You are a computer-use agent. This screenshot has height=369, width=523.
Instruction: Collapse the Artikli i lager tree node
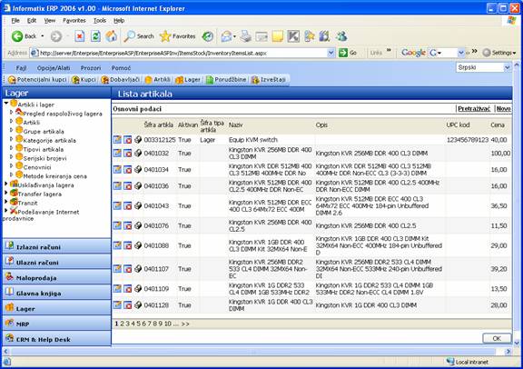tap(6, 104)
